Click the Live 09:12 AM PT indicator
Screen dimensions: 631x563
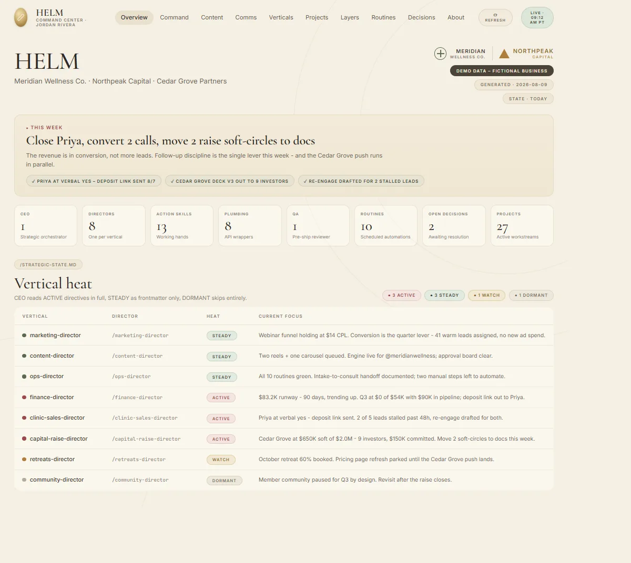[537, 17]
